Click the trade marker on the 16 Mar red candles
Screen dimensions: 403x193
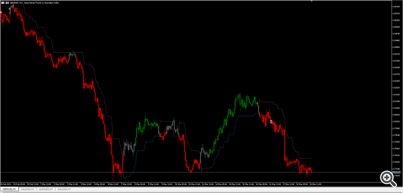click(x=271, y=122)
